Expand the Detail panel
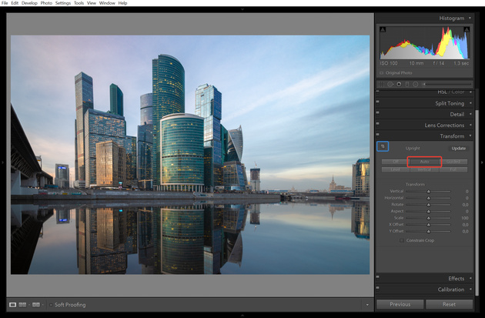The width and height of the screenshot is (485, 318). pos(470,114)
